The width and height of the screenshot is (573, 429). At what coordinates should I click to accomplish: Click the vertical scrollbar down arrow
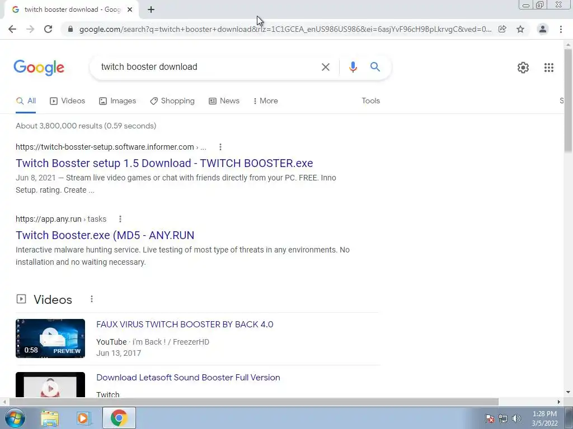568,393
